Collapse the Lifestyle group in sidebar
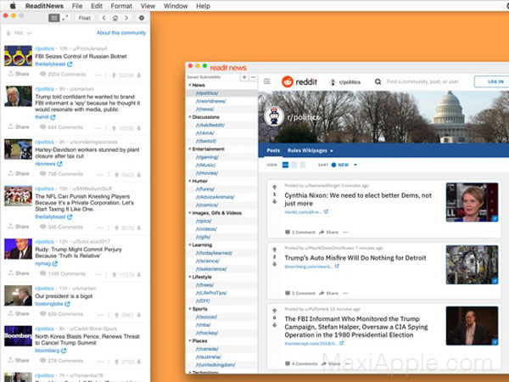This screenshot has height=382, width=509. [190, 277]
